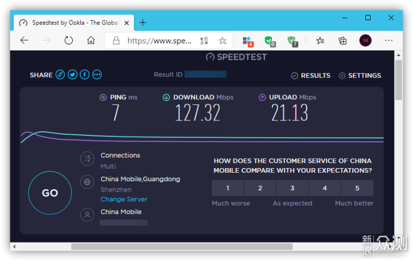The height and width of the screenshot is (261, 413).
Task: Click the server globe icon
Action: tap(87, 182)
